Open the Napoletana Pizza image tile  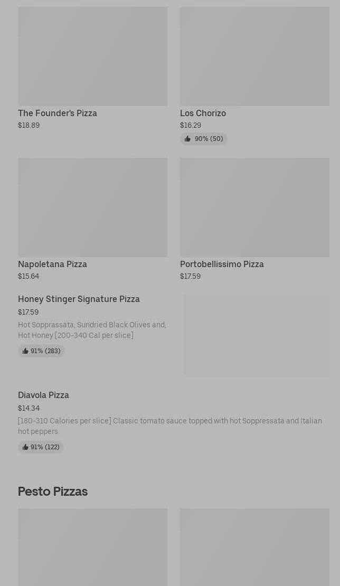click(x=92, y=207)
